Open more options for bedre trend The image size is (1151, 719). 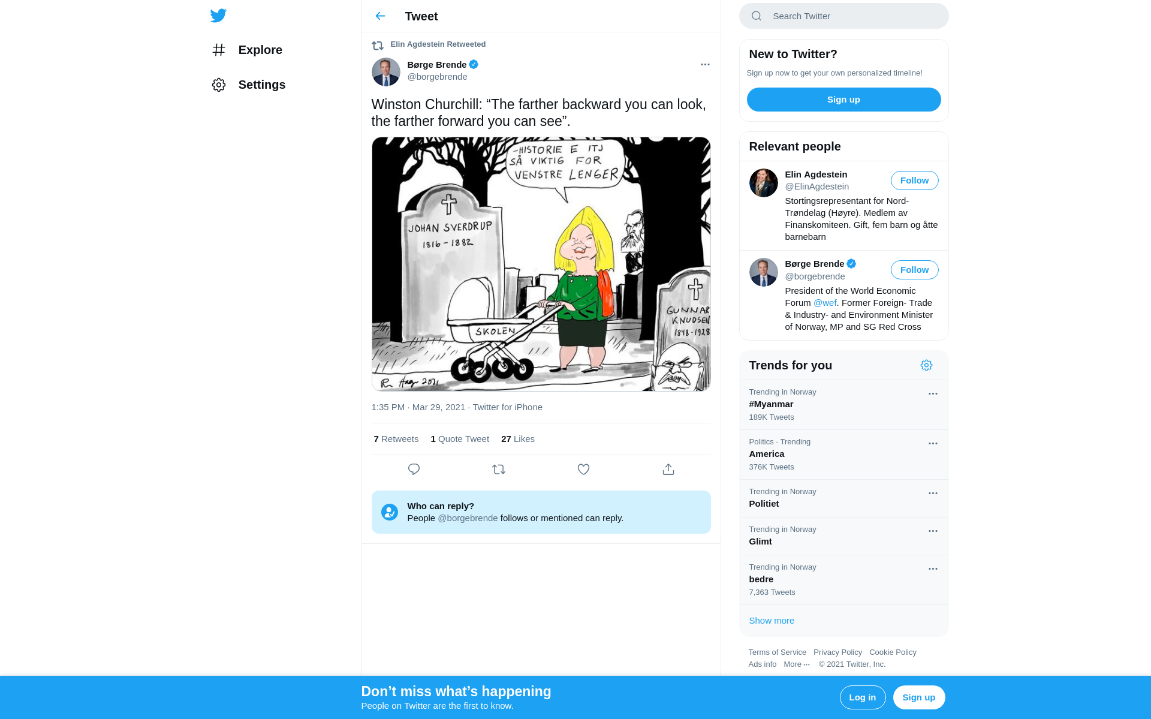(933, 569)
